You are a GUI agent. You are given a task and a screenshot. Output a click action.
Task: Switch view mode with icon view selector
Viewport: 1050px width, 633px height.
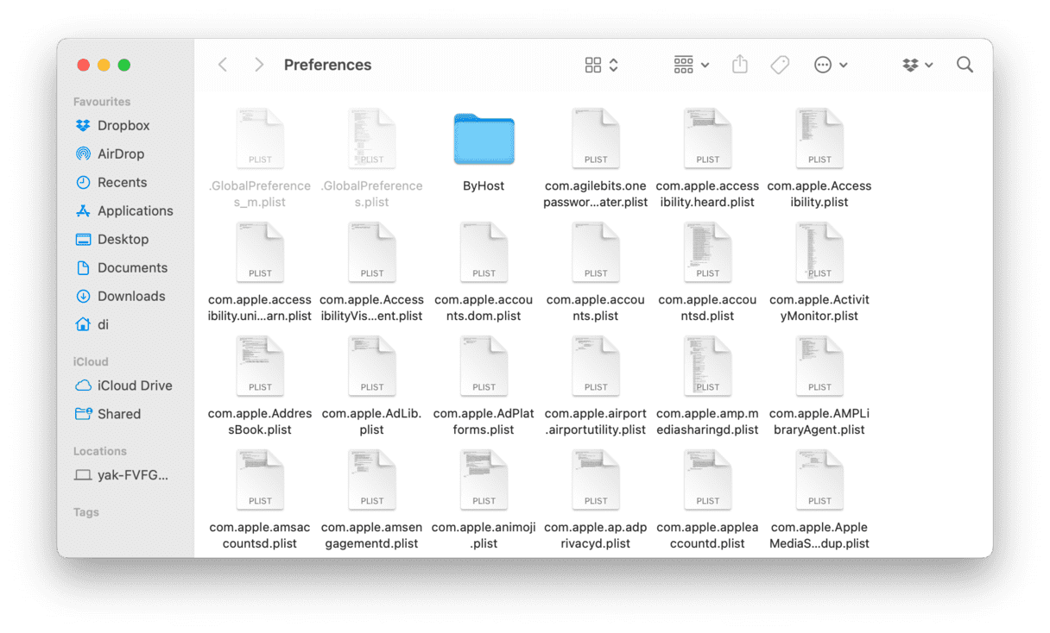[601, 65]
